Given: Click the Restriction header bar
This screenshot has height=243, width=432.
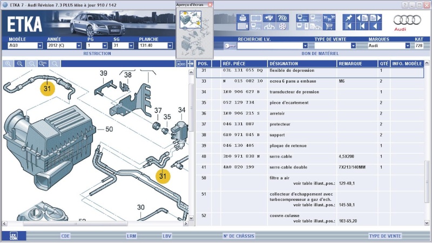Looking at the screenshot, I should coord(97,54).
